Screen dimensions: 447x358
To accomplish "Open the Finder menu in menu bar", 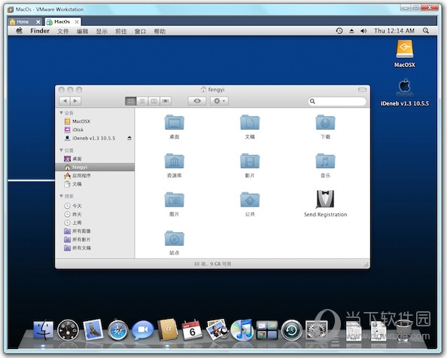I will click(40, 31).
